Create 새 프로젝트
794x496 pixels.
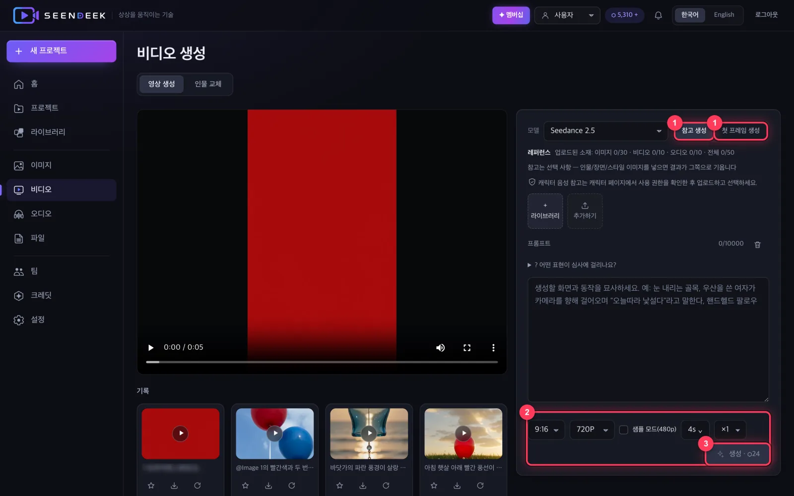(62, 51)
